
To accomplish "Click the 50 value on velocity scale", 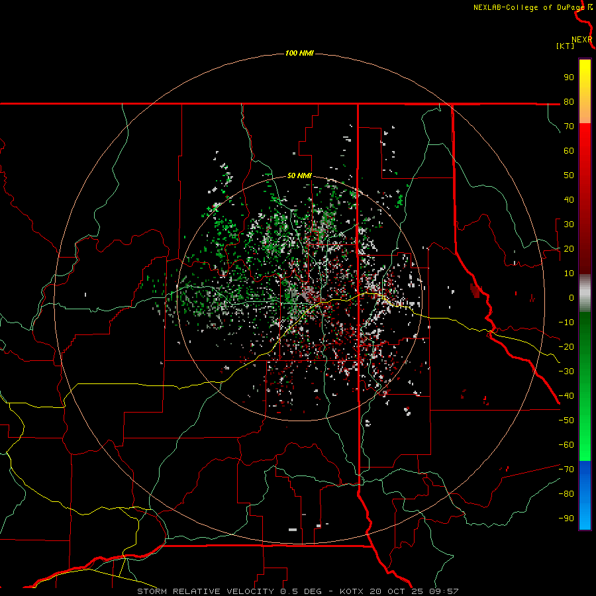I will [x=569, y=175].
